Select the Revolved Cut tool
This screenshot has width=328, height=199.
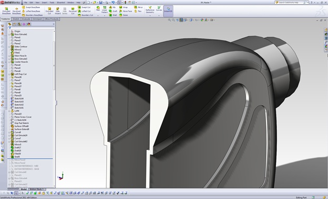(73, 10)
